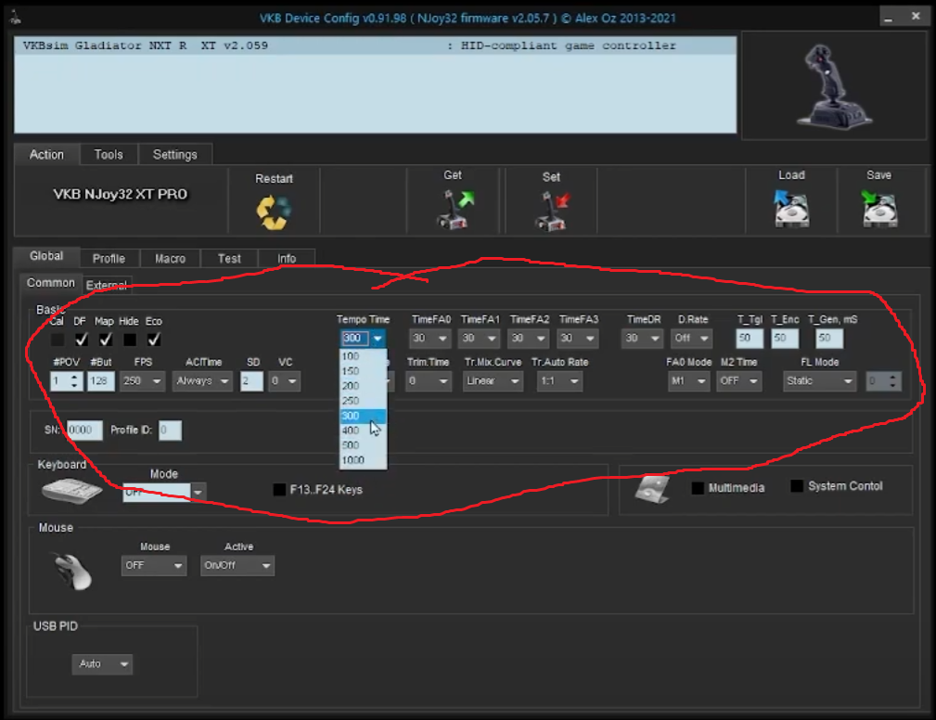
Task: Open the ACTime dropdown
Action: tap(202, 381)
